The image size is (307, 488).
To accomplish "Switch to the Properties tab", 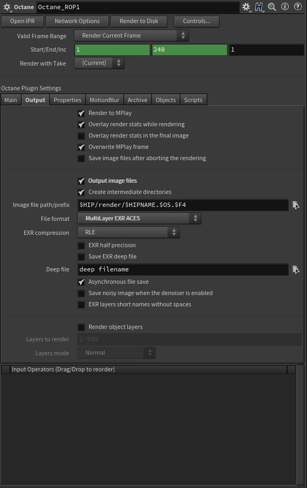I will pos(68,100).
